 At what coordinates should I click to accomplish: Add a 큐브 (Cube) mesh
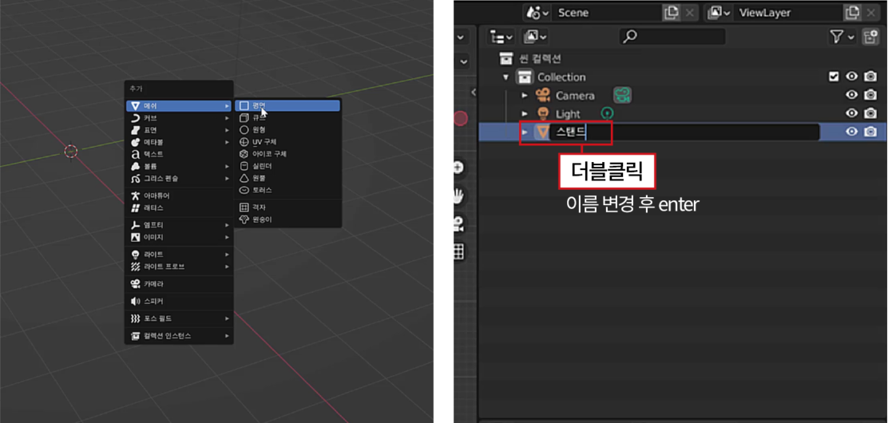point(287,118)
